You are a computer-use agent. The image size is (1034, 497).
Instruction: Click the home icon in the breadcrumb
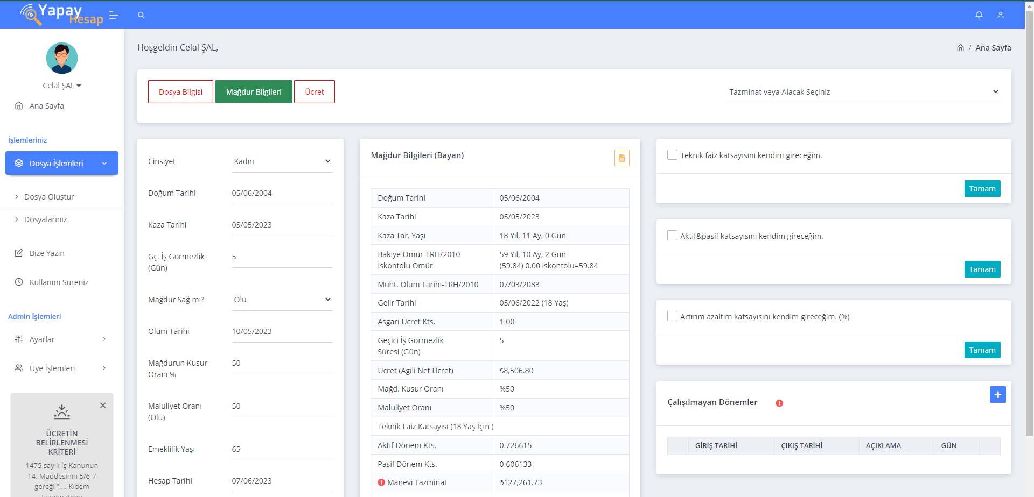(960, 48)
